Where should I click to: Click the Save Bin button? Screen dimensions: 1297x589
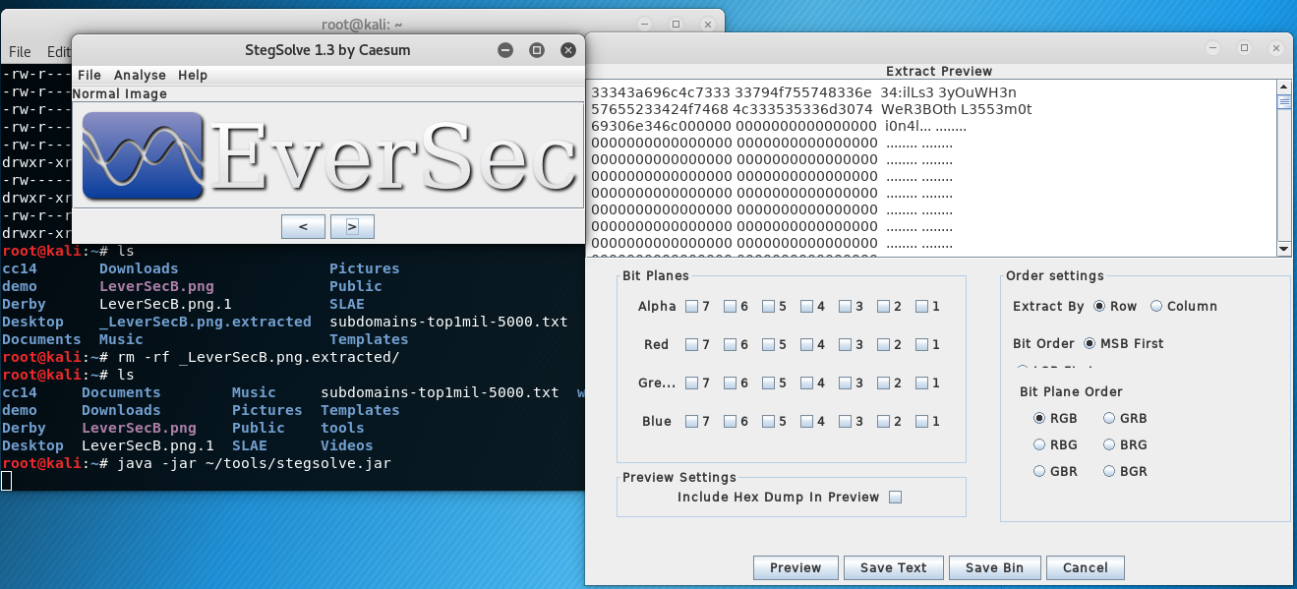click(x=994, y=567)
